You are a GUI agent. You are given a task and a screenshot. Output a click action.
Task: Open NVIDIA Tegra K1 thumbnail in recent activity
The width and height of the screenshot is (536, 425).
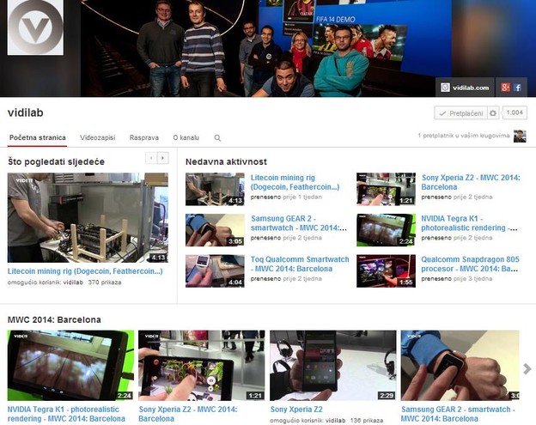386,230
